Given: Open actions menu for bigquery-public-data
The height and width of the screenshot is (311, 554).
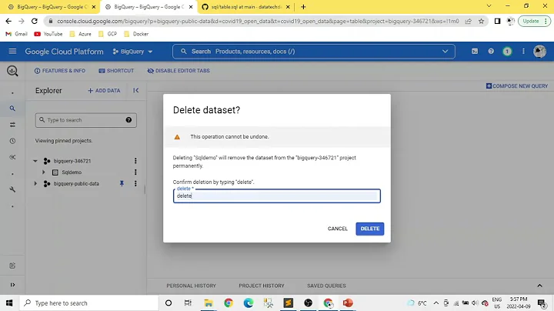Looking at the screenshot, I should pos(135,183).
